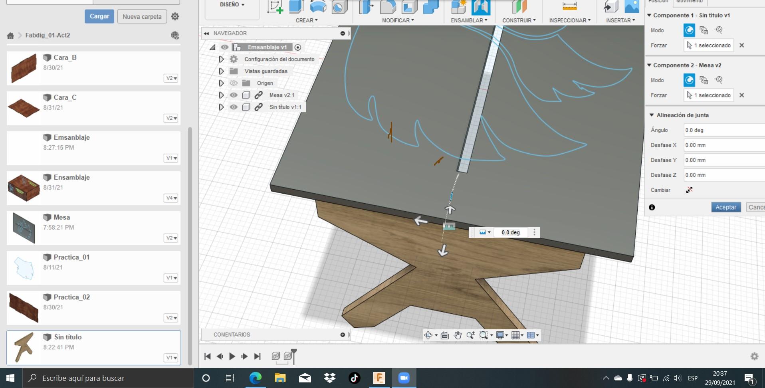
Task: Click the Orbit navigation tool
Action: pos(428,335)
